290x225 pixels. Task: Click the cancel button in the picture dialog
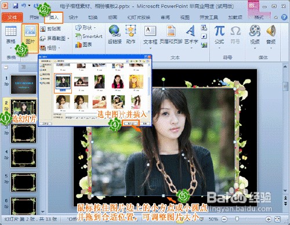coord(145,124)
